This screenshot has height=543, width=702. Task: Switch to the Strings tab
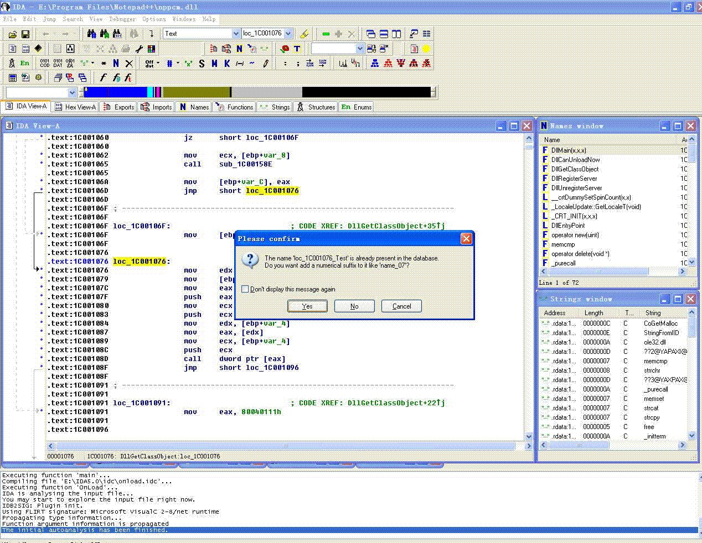point(275,107)
